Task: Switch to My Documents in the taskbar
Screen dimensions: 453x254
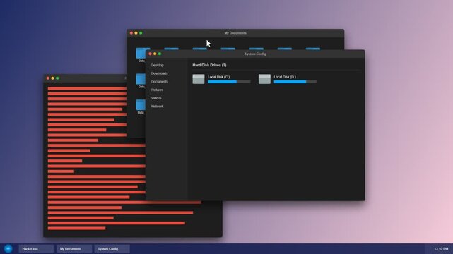Action: pos(74,249)
